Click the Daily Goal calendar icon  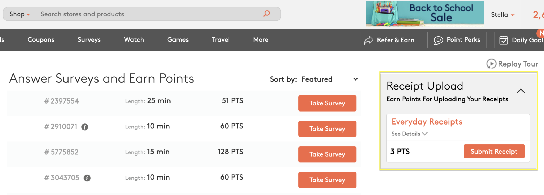pyautogui.click(x=504, y=40)
